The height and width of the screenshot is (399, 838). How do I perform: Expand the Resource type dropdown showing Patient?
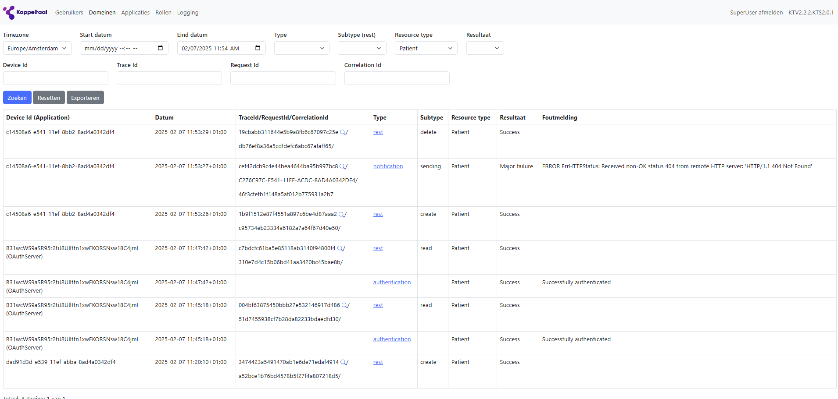[x=426, y=48]
